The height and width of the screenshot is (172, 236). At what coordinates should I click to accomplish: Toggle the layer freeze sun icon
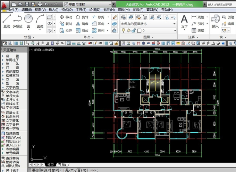(x=128, y=30)
